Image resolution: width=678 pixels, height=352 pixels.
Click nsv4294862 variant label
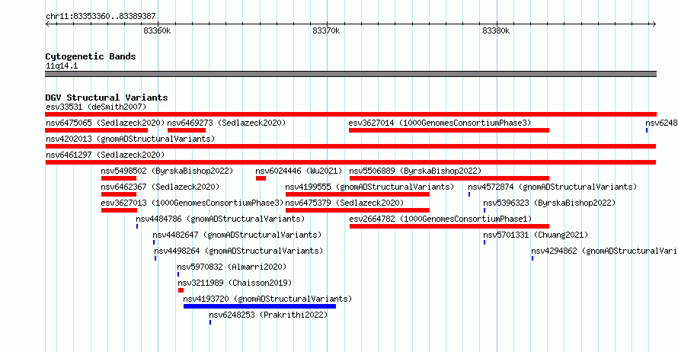[x=604, y=251]
